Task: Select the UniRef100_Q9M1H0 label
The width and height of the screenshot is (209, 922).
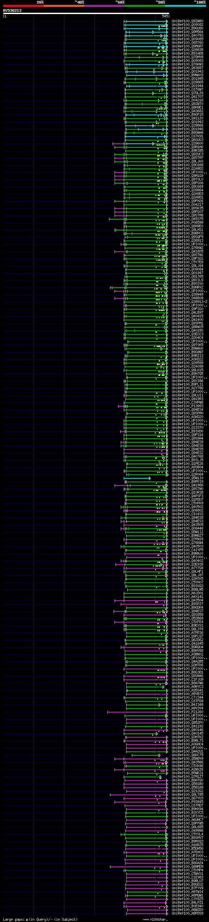Action: pyautogui.click(x=187, y=147)
